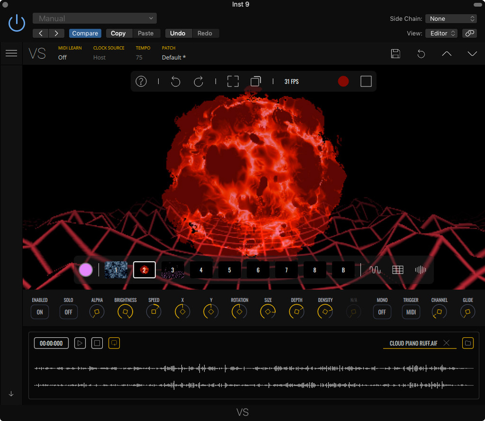Viewport: 485px width, 421px height.
Task: Open the audio waveform bars icon
Action: coord(420,270)
